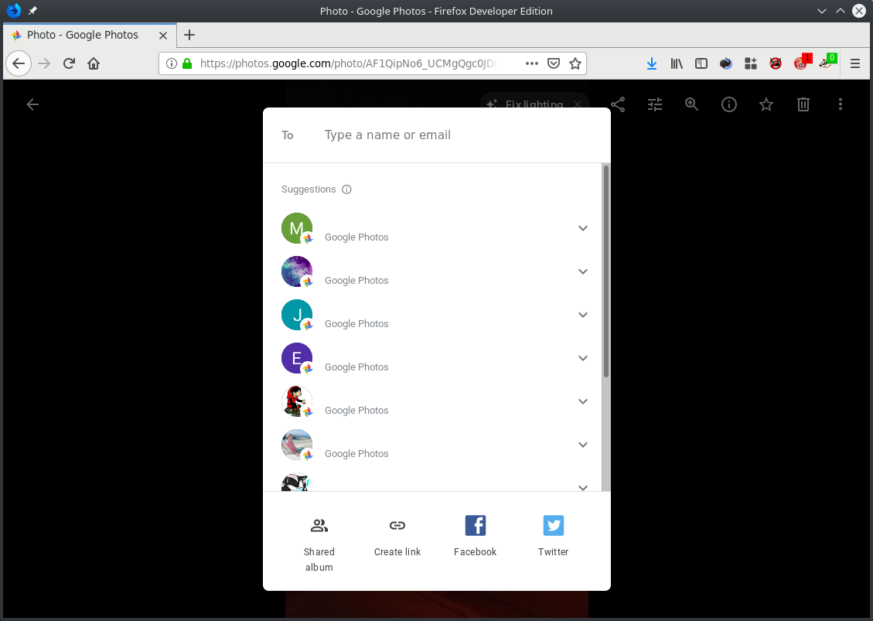Image resolution: width=873 pixels, height=621 pixels.
Task: Close the Photo - Google Photos tab
Action: tap(163, 36)
